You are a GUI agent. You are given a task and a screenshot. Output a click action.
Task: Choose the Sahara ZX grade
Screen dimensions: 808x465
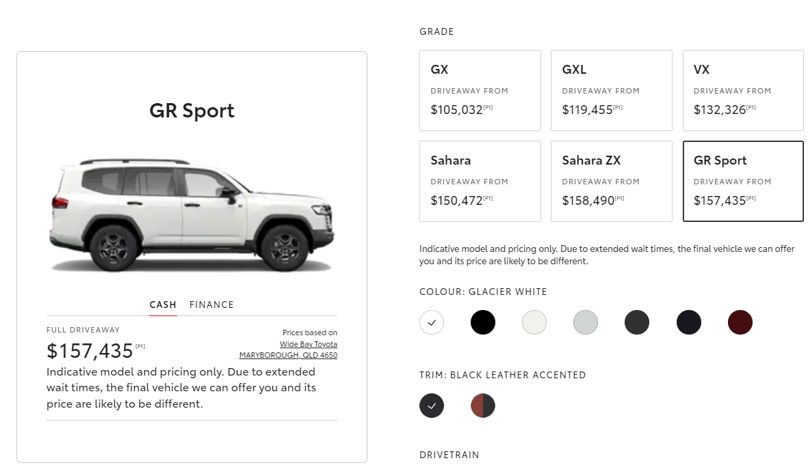[611, 181]
